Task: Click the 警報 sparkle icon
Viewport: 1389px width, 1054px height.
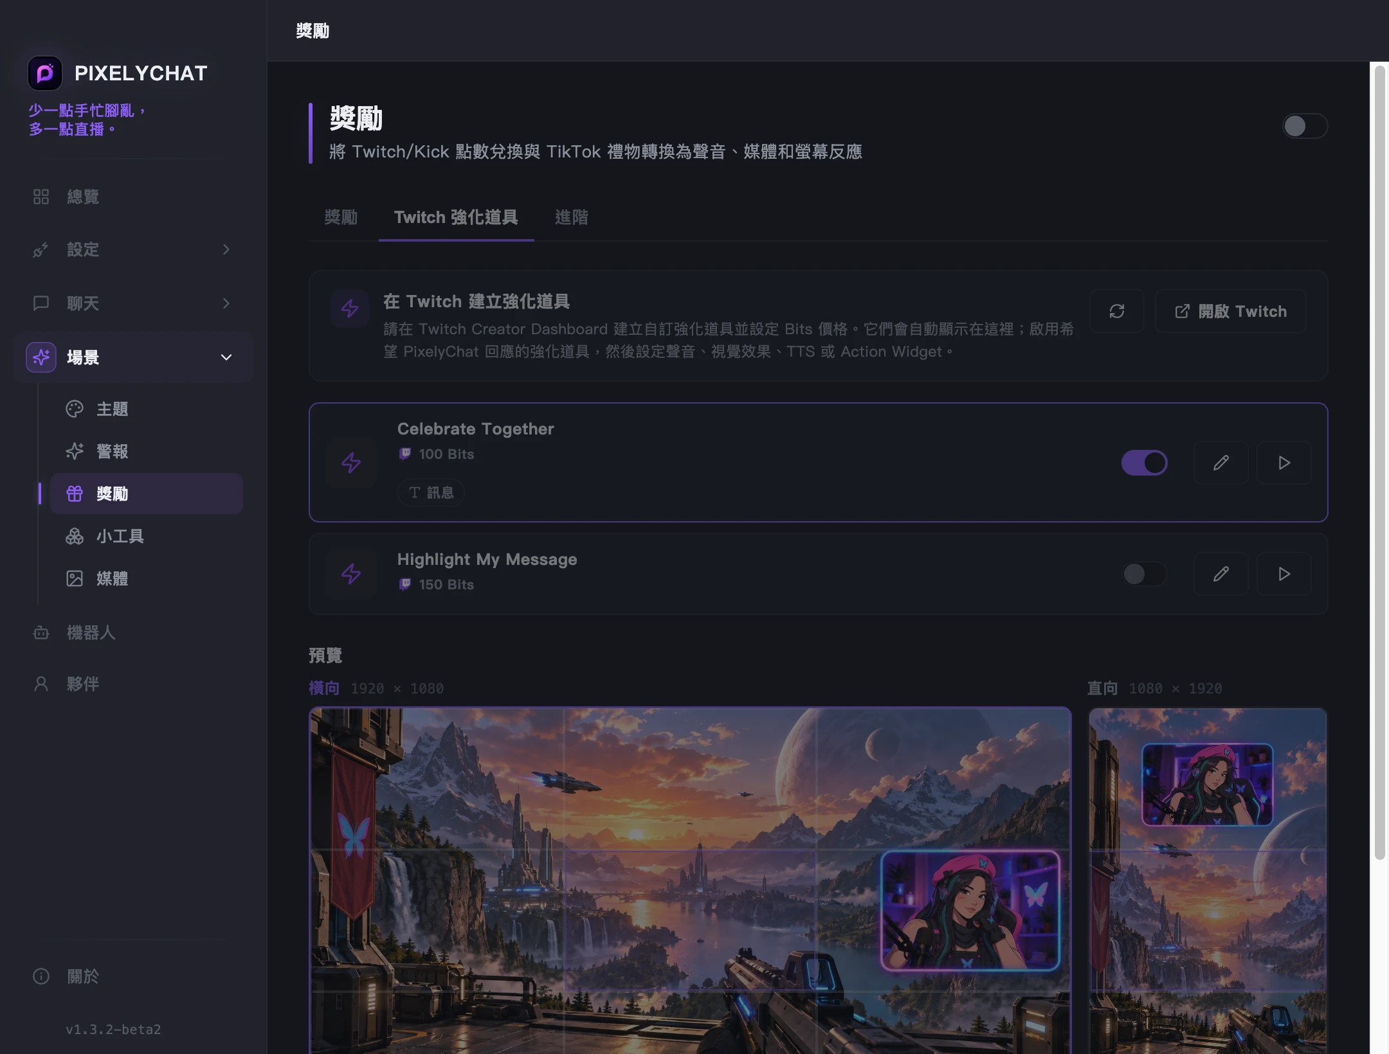Action: coord(75,451)
